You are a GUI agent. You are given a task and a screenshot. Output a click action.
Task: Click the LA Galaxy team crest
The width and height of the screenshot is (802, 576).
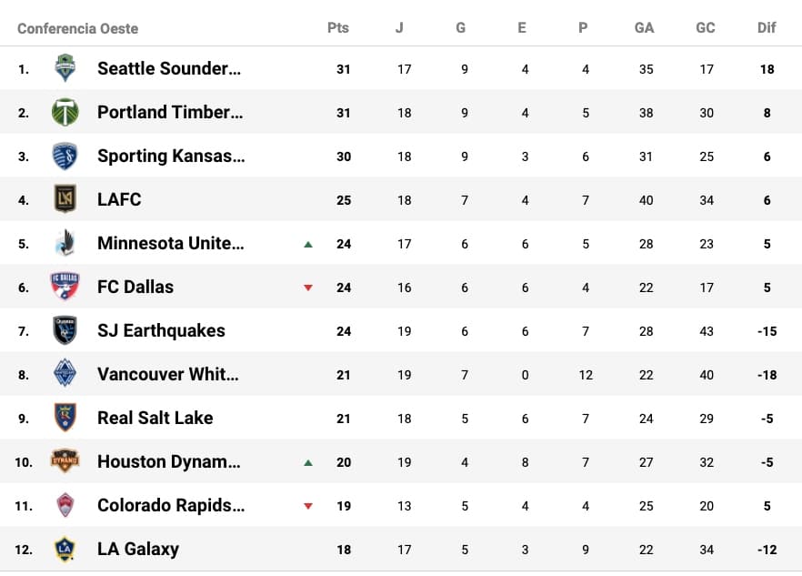(65, 549)
